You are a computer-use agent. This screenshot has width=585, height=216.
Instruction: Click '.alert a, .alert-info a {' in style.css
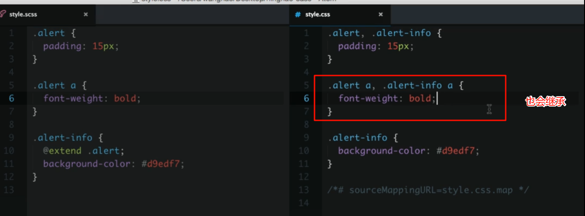(x=396, y=85)
